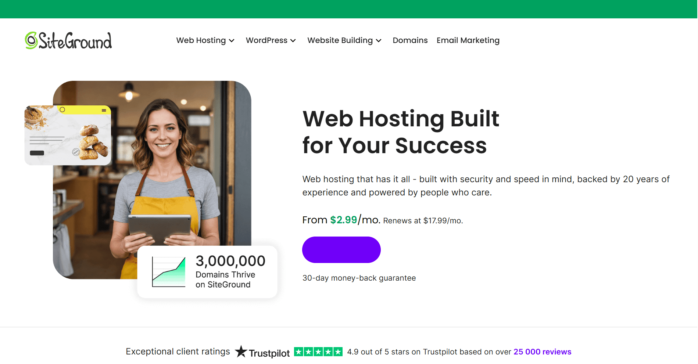Open the Email Marketing menu item
Image resolution: width=698 pixels, height=364 pixels.
pyautogui.click(x=468, y=40)
